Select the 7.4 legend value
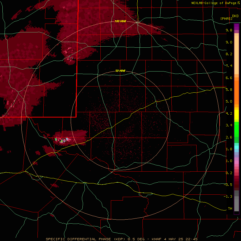The width and height of the screenshot is (241, 241). click(229, 66)
